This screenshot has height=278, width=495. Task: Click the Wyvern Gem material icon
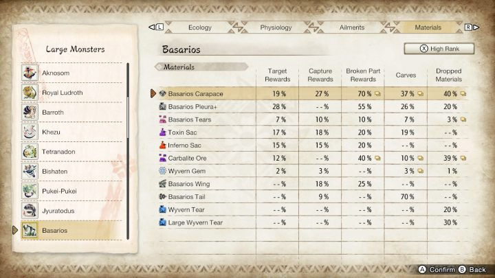(x=162, y=171)
